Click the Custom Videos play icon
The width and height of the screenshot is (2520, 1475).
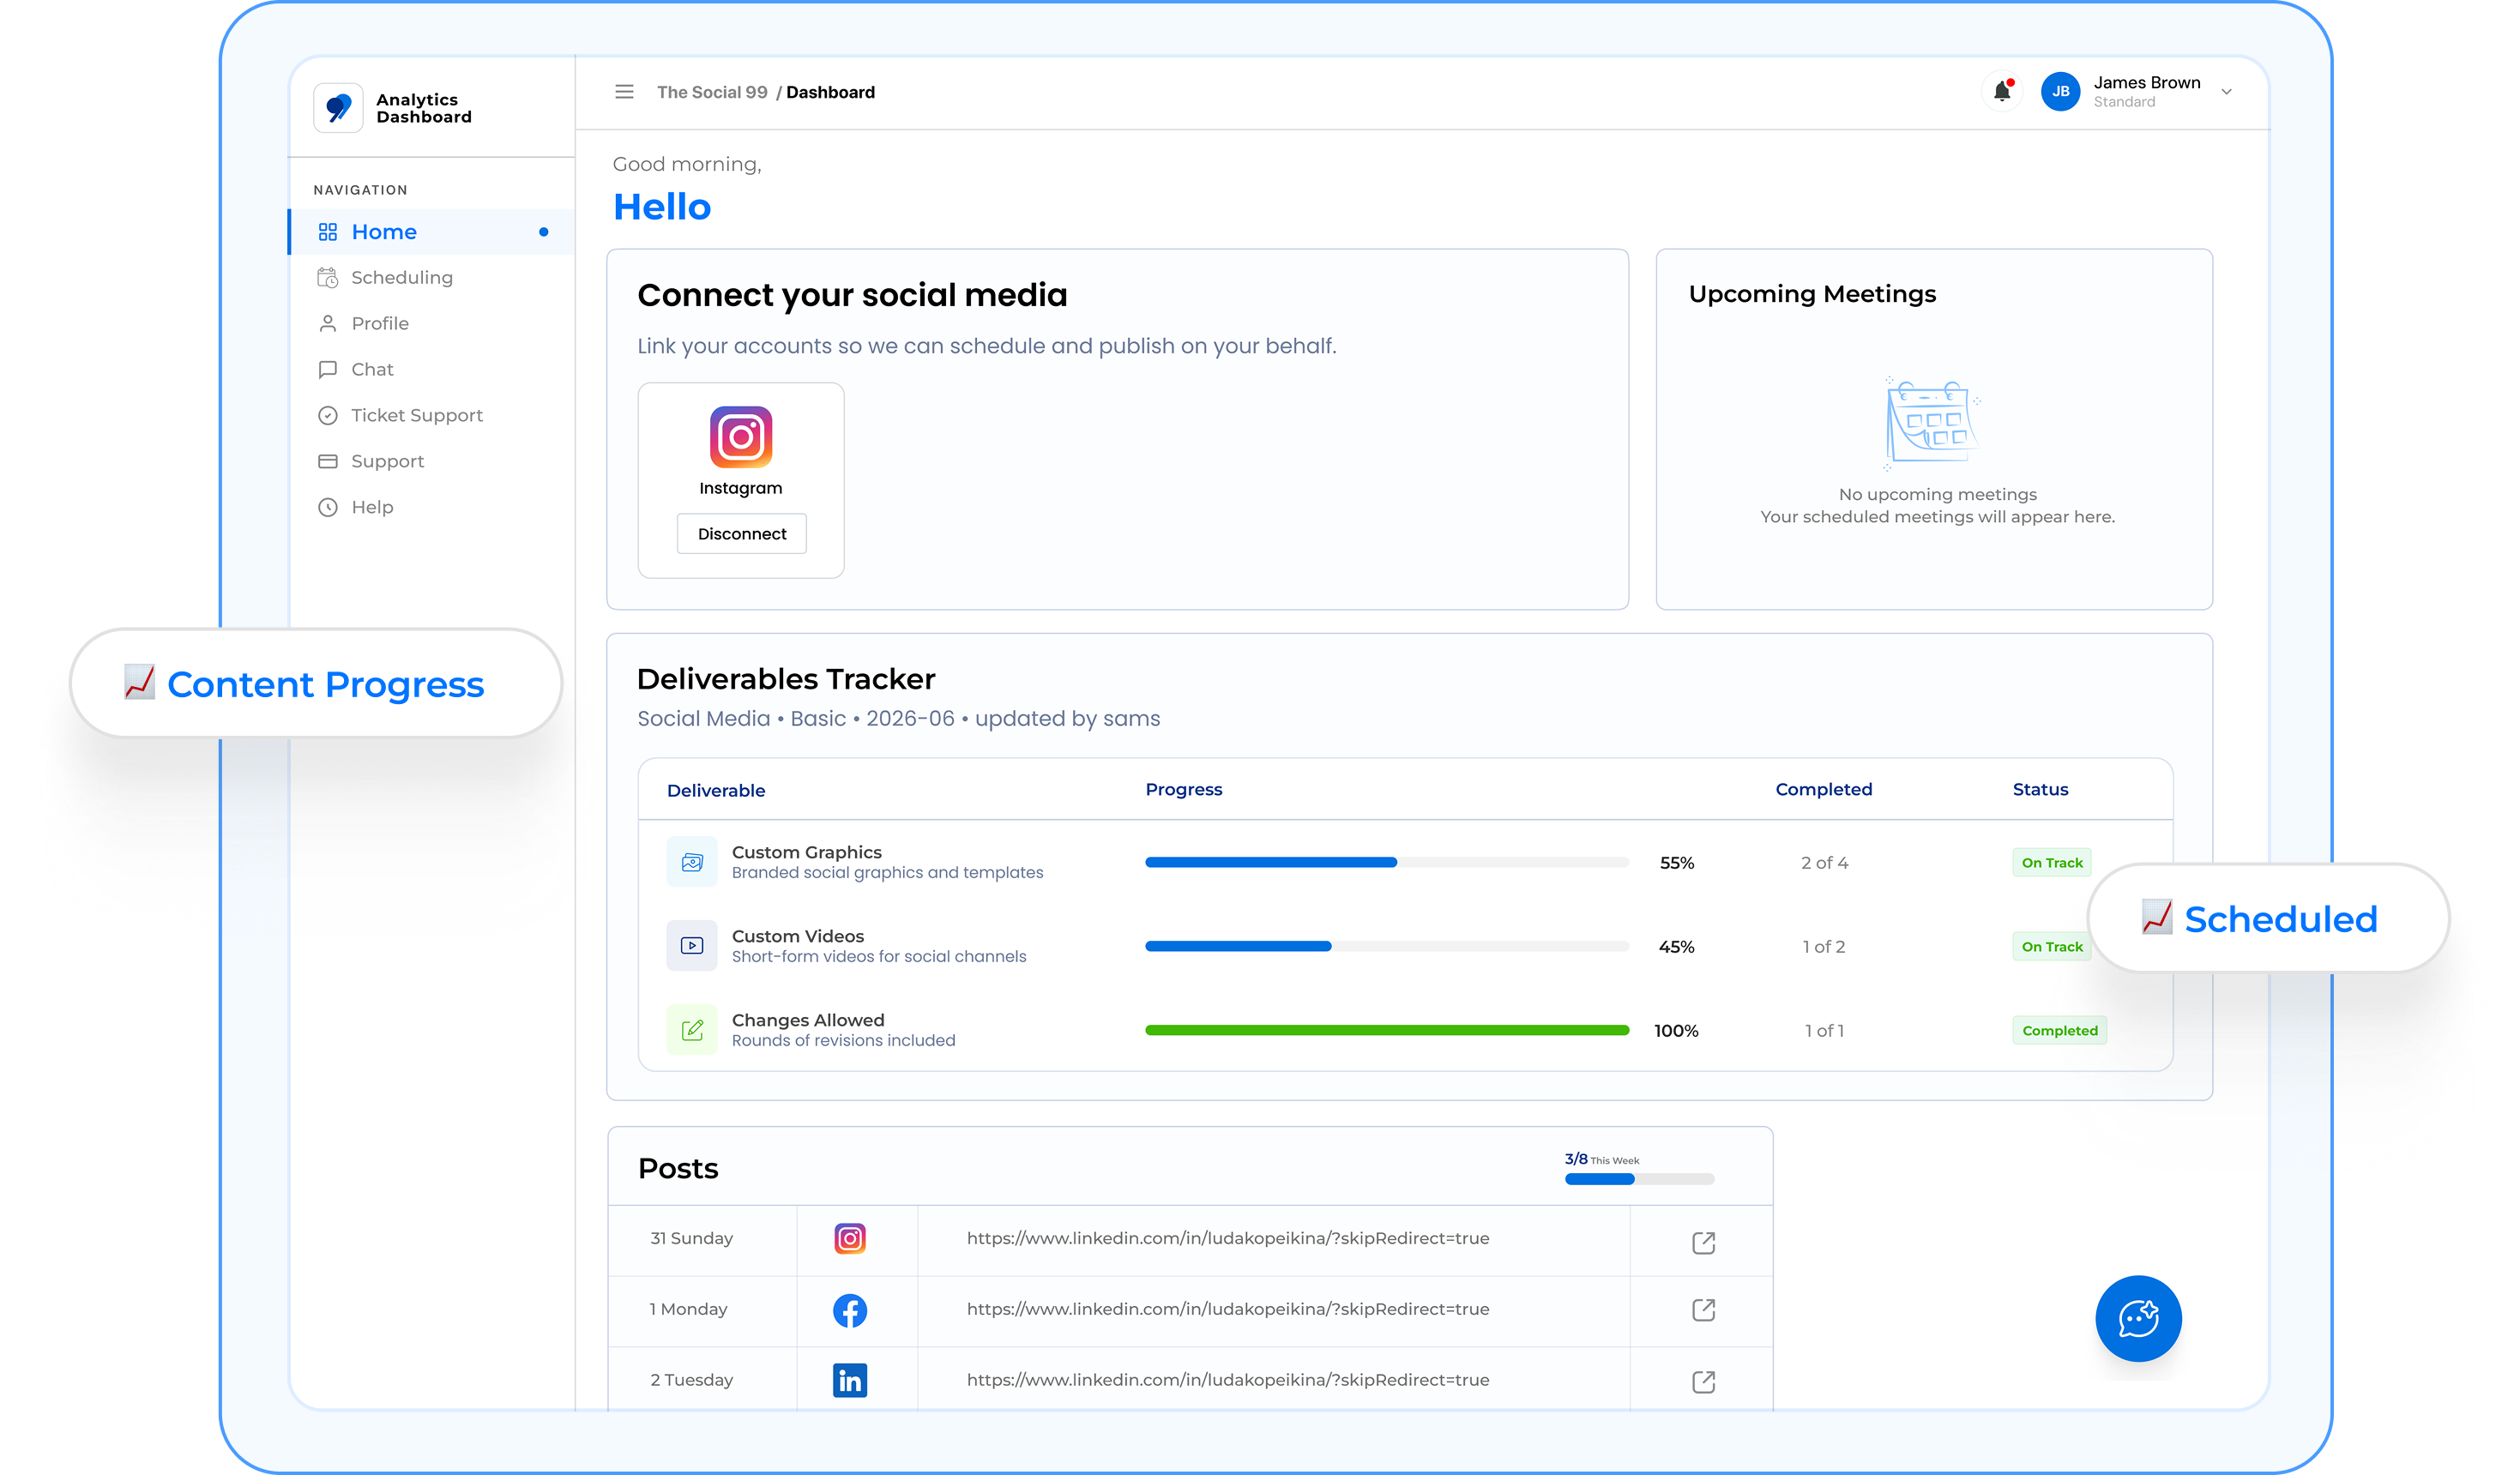pos(692,946)
